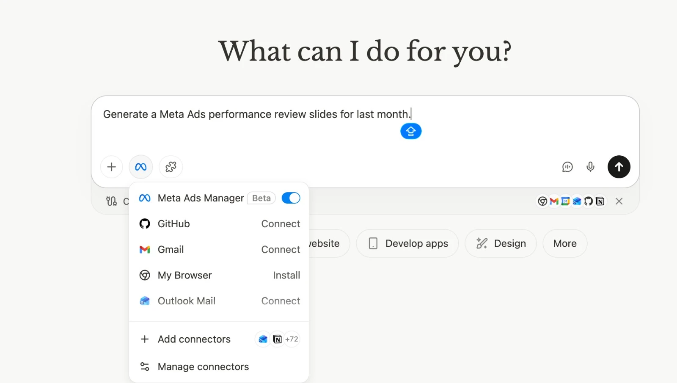Click the Notion icon in the suggestion bar
Viewport: 677px width, 383px height.
point(600,201)
